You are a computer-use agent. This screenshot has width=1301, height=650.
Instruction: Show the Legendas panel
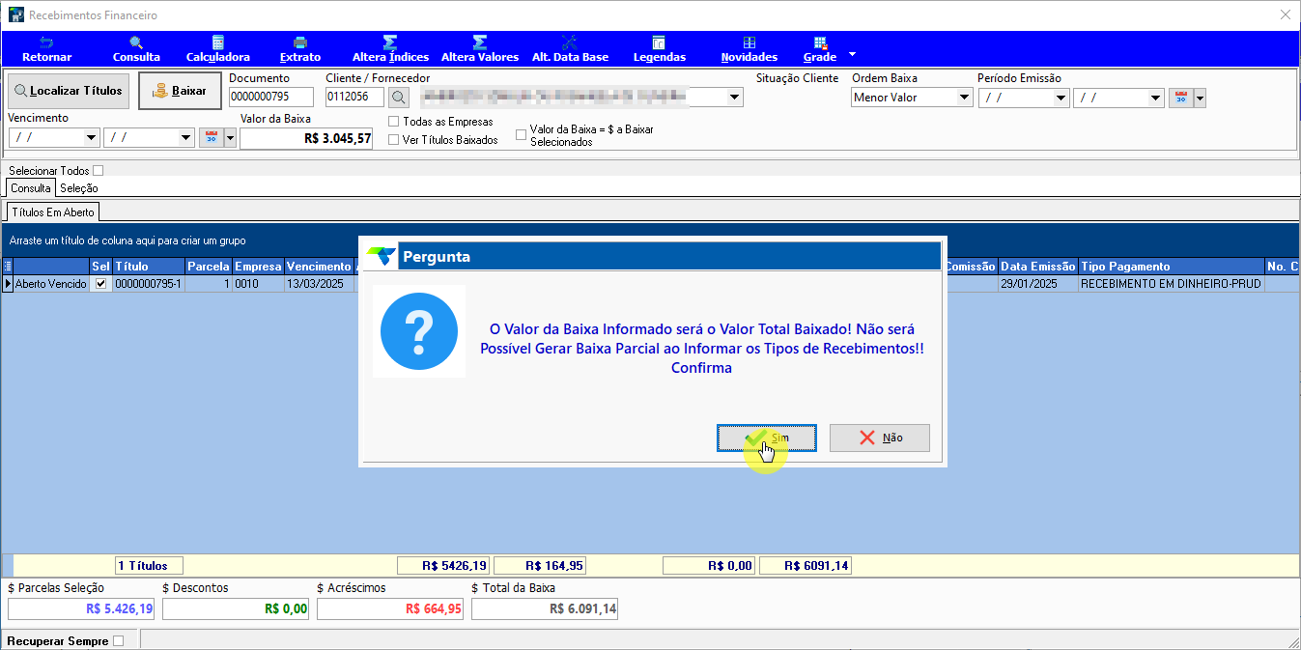coord(659,49)
